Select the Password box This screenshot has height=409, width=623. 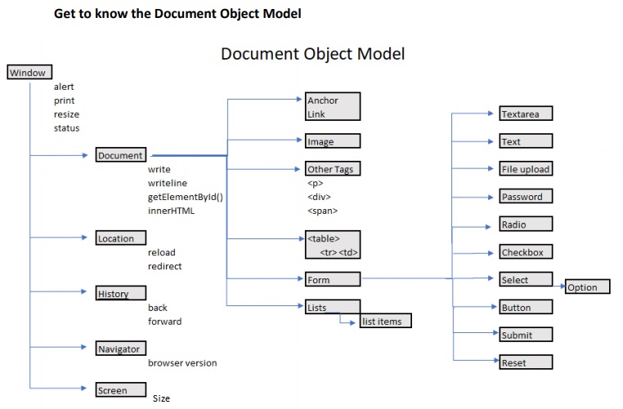pos(526,197)
